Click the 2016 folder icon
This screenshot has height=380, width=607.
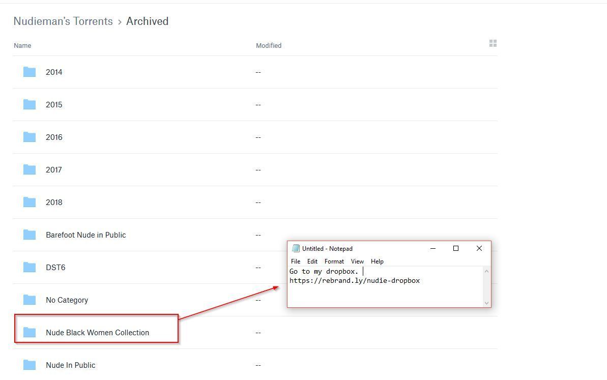click(30, 137)
